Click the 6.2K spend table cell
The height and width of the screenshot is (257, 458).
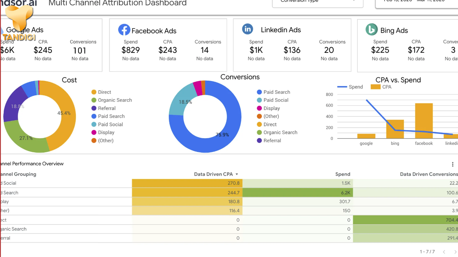298,192
